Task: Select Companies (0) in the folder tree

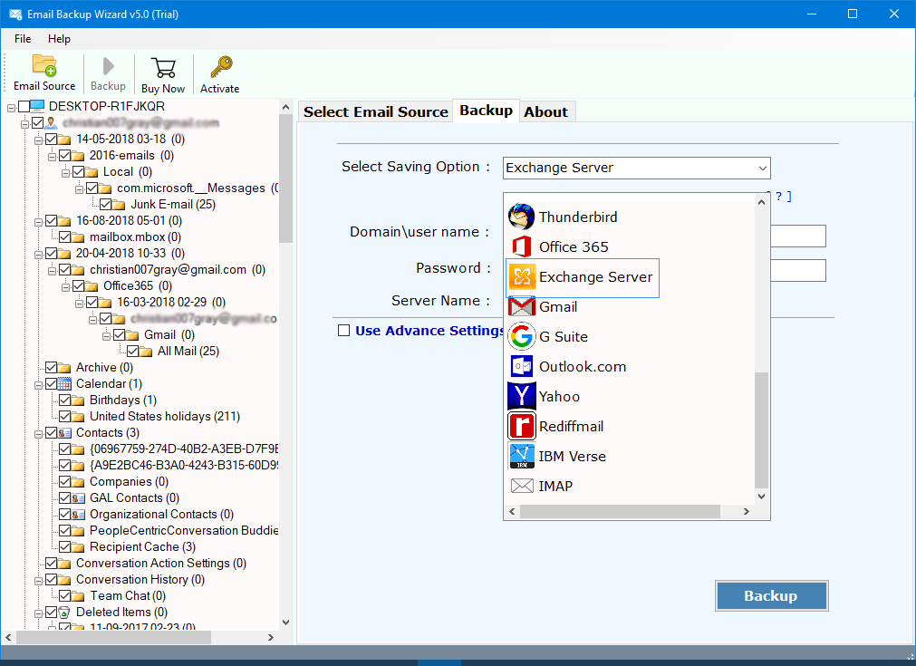Action: tap(129, 482)
